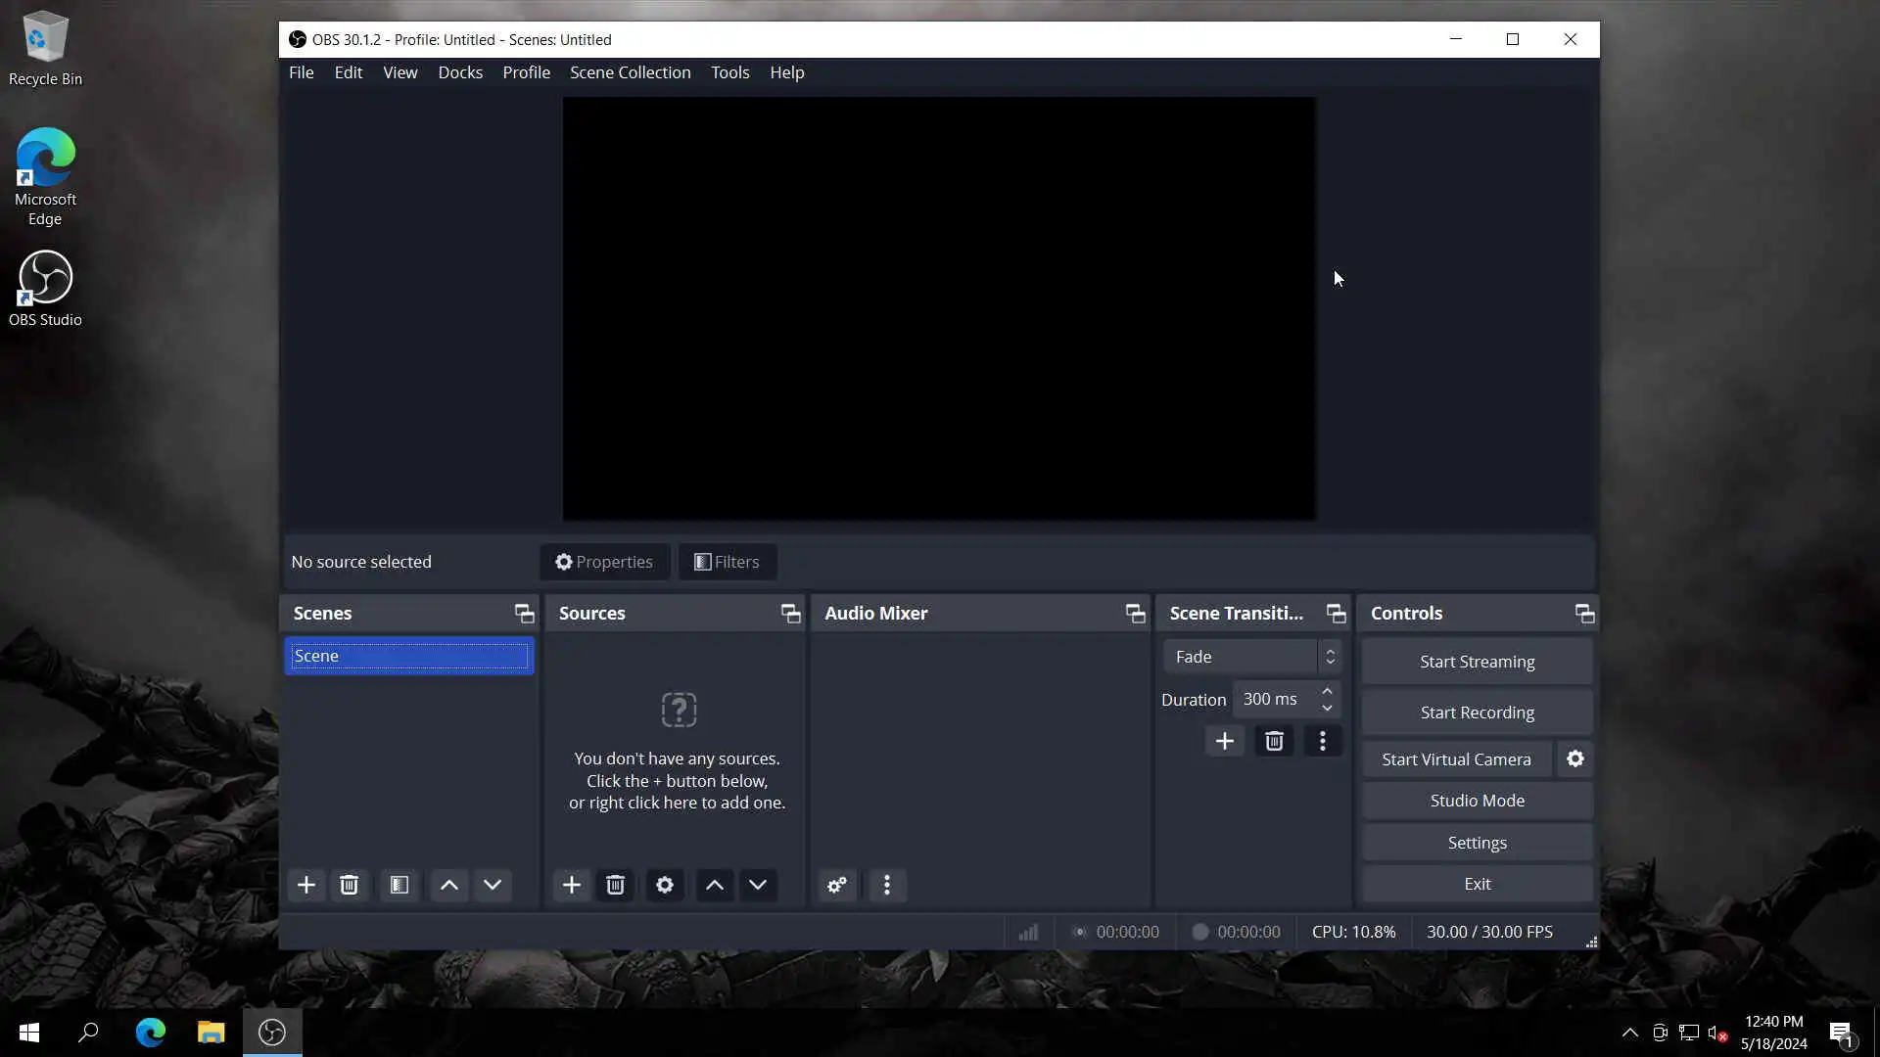
Task: Increase the transition duration with up arrow
Action: click(x=1327, y=691)
